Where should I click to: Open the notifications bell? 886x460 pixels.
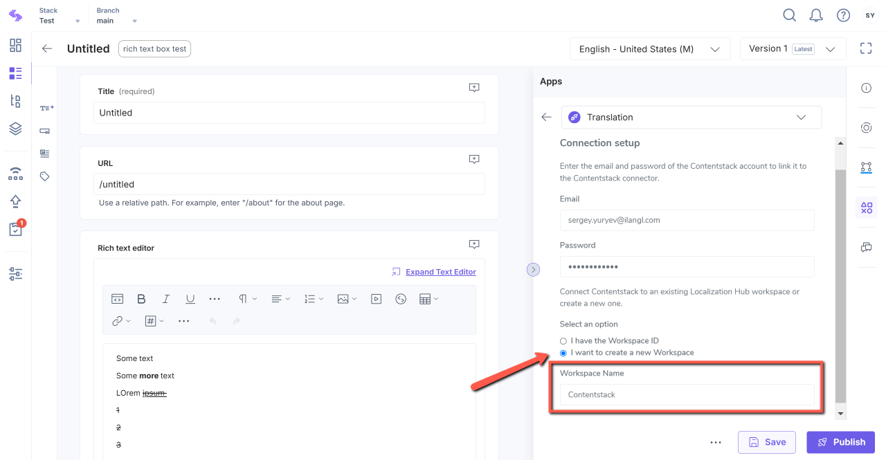[816, 15]
